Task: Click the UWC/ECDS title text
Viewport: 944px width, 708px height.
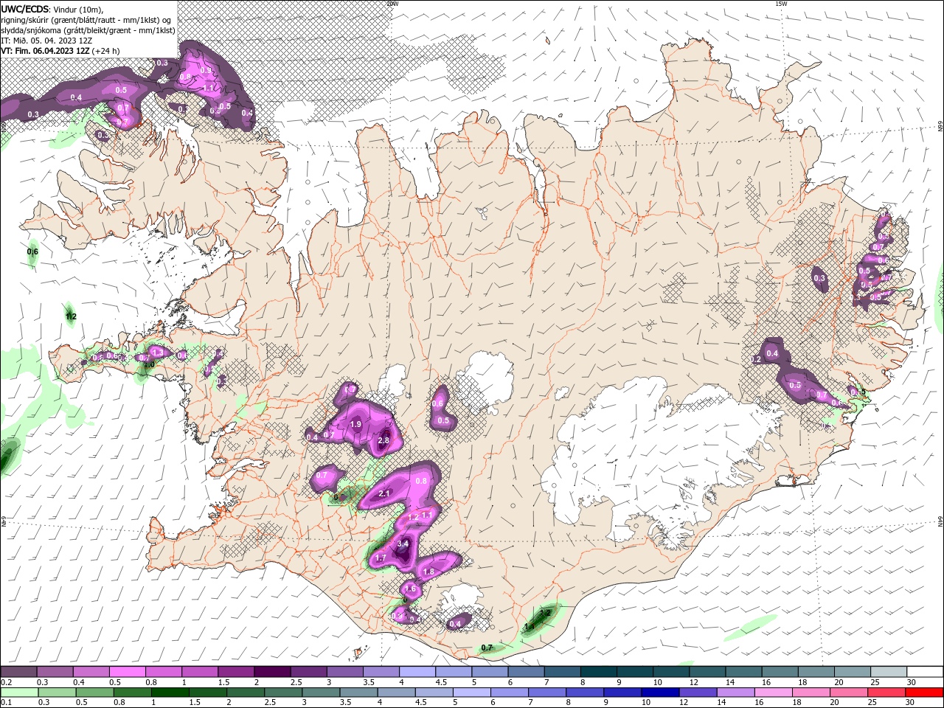Action: [x=25, y=9]
